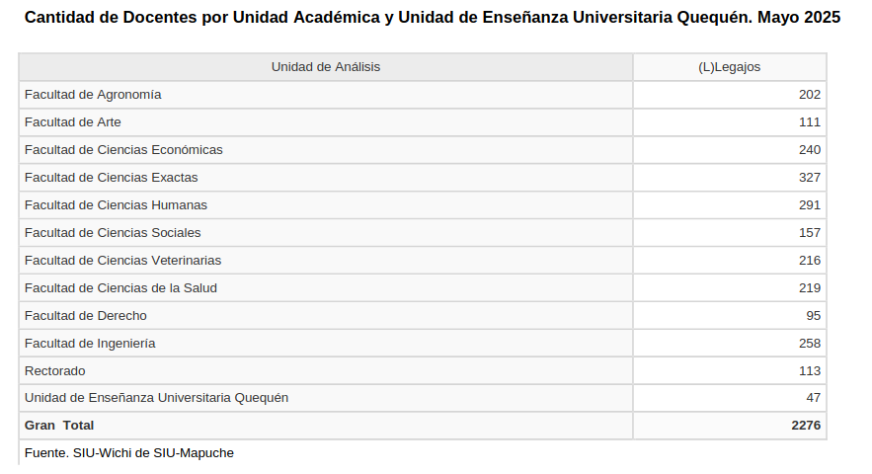This screenshot has width=872, height=474.
Task: Click the "Cantidad de Docentes" table title
Action: (433, 18)
